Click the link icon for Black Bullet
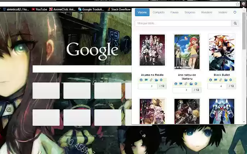The height and width of the screenshot is (154, 247). pos(220,80)
